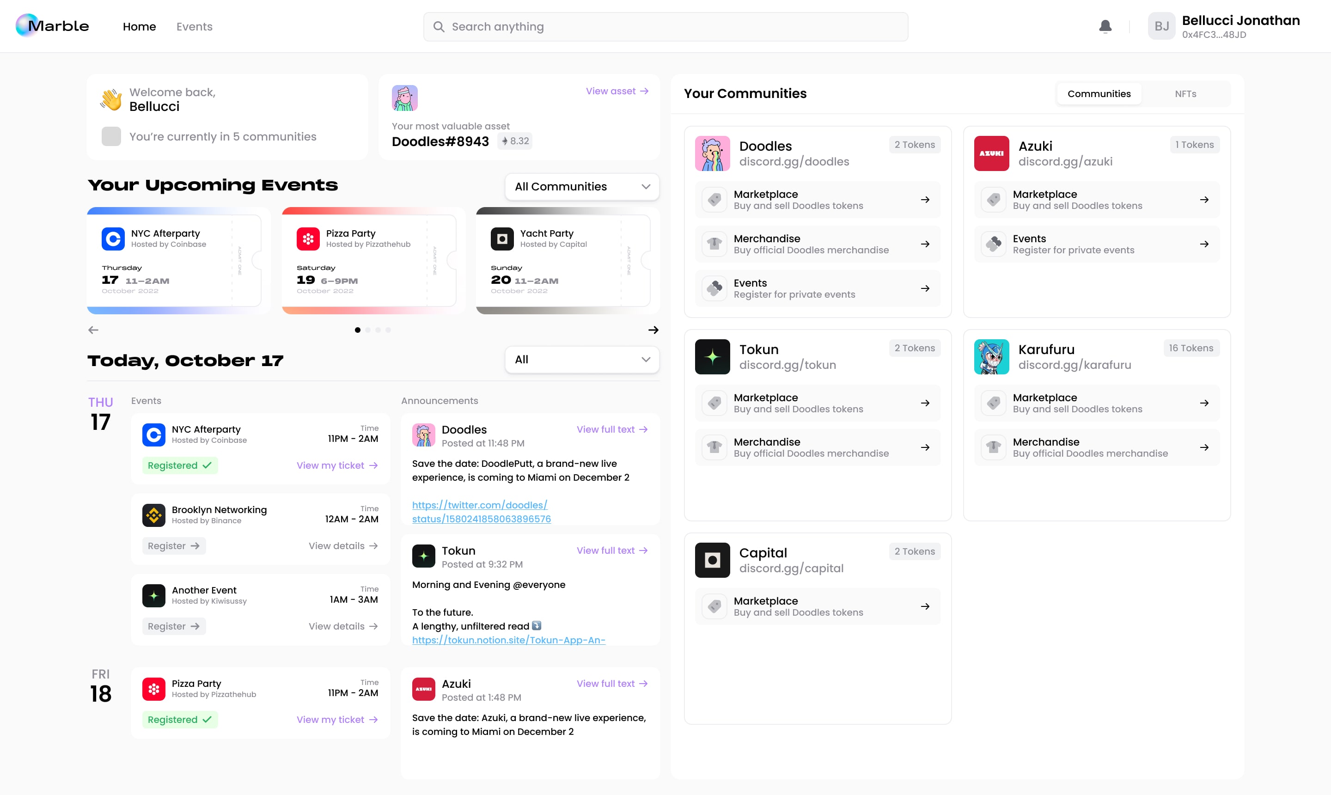View details of Brooklyn Networking

343,546
